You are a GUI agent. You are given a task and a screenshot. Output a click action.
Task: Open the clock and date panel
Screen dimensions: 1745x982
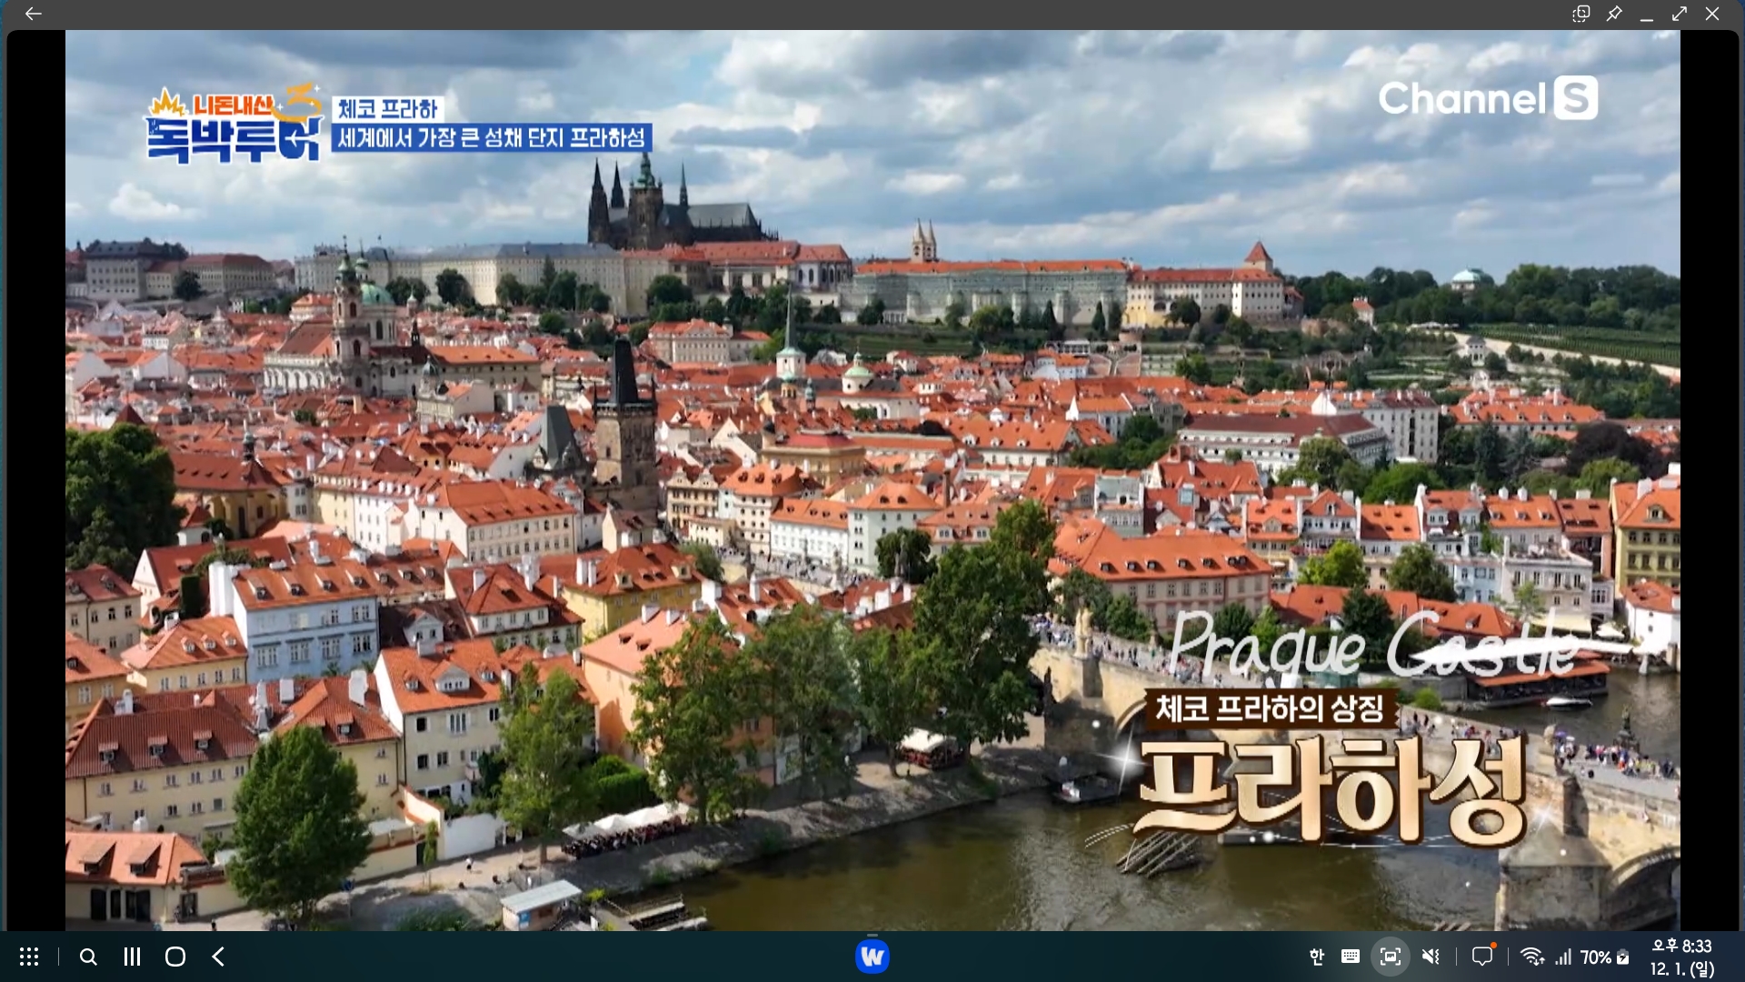click(1681, 957)
